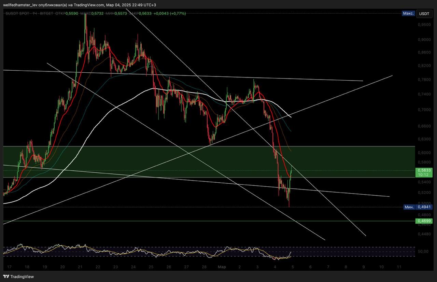Click the 0,9000 price axis label
Viewport: 437px width, 282px height.
(x=424, y=40)
